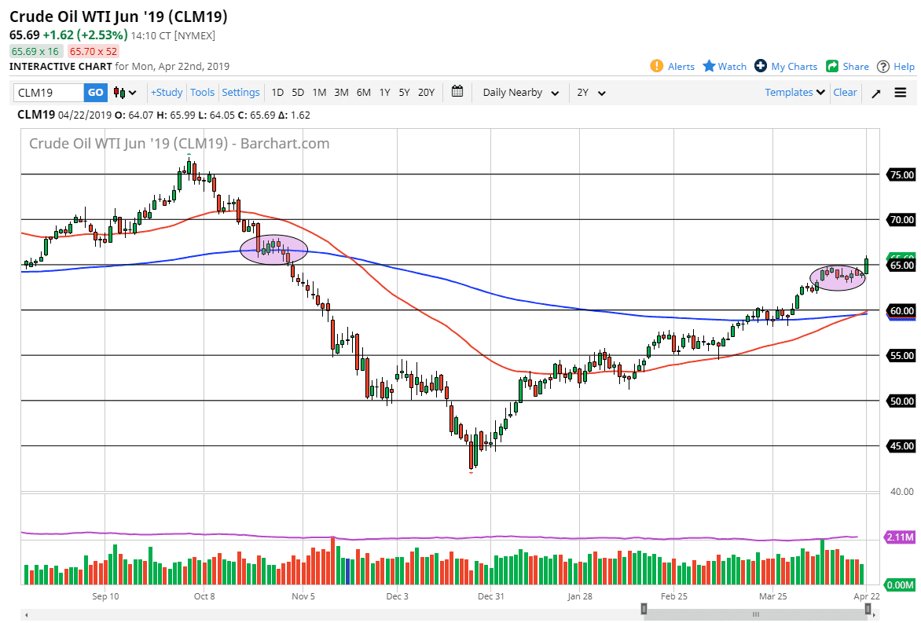Open the 2Y period dropdown

pos(591,93)
